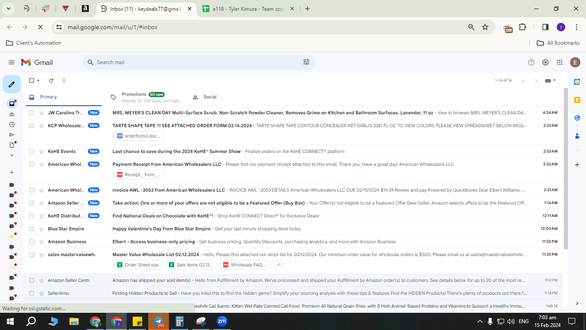Image resolution: width=586 pixels, height=330 pixels.
Task: Show search options filter icon
Action: point(306,62)
